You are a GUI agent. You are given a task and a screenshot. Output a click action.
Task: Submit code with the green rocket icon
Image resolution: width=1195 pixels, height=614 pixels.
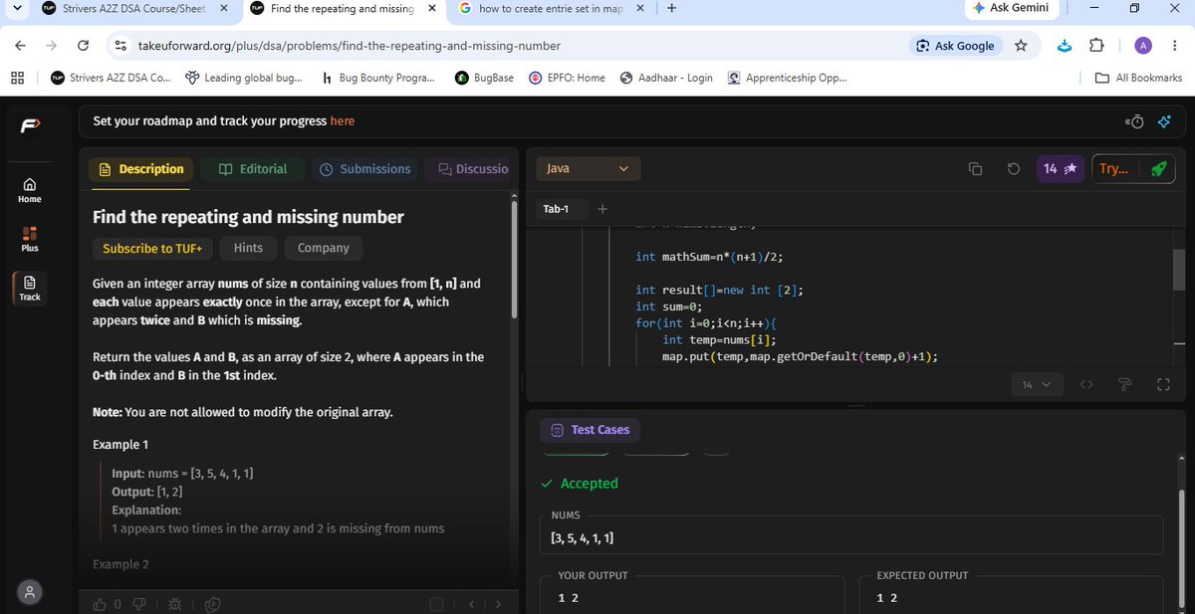coord(1158,169)
